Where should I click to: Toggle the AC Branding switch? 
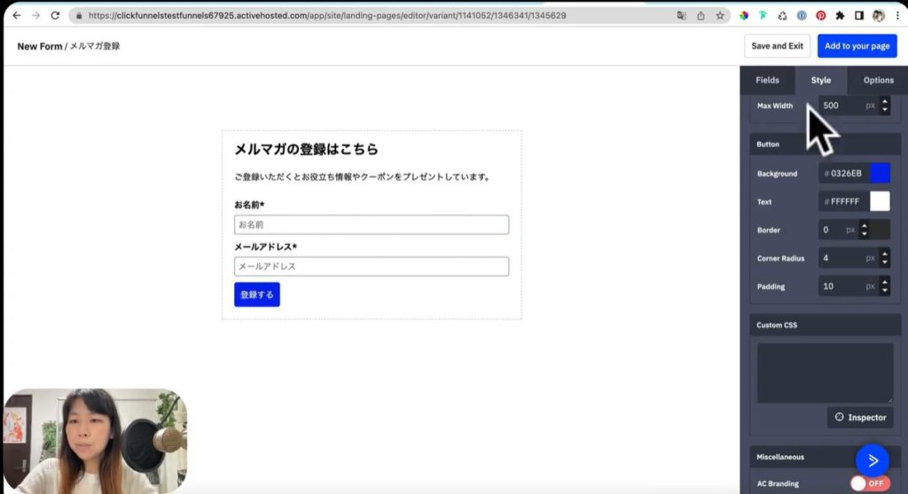pyautogui.click(x=869, y=483)
